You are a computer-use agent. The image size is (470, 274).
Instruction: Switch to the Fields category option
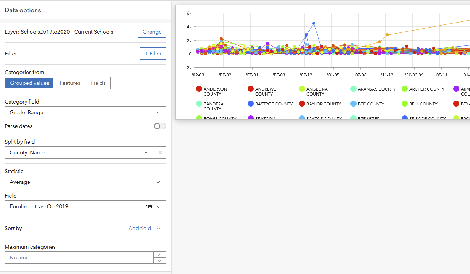pyautogui.click(x=98, y=83)
